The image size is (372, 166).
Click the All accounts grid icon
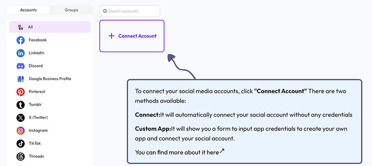(x=21, y=27)
